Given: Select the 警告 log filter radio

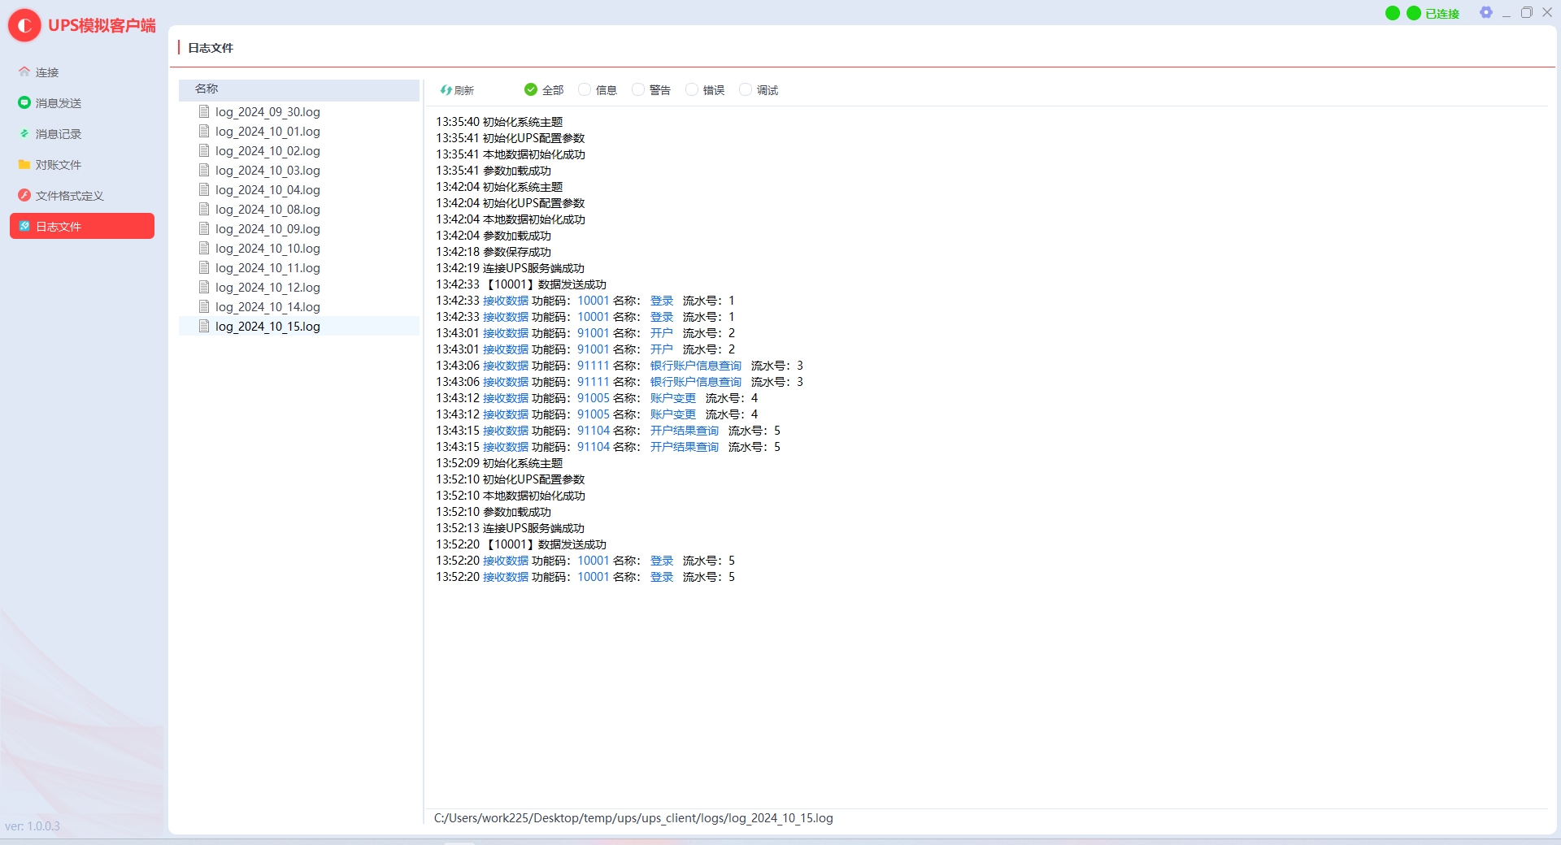Looking at the screenshot, I should click(x=651, y=90).
